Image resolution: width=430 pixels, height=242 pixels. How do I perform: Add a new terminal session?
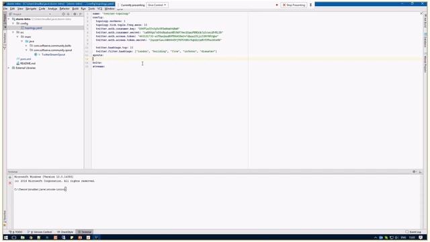click(x=10, y=177)
